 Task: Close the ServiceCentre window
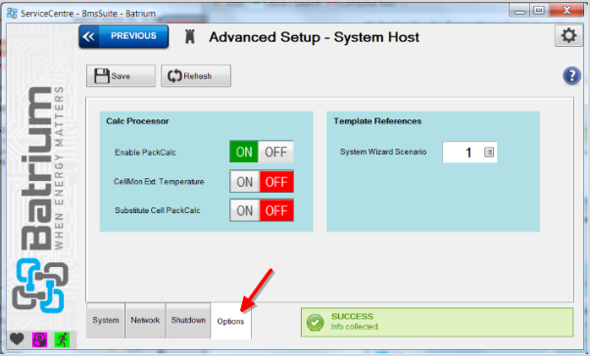pyautogui.click(x=566, y=11)
